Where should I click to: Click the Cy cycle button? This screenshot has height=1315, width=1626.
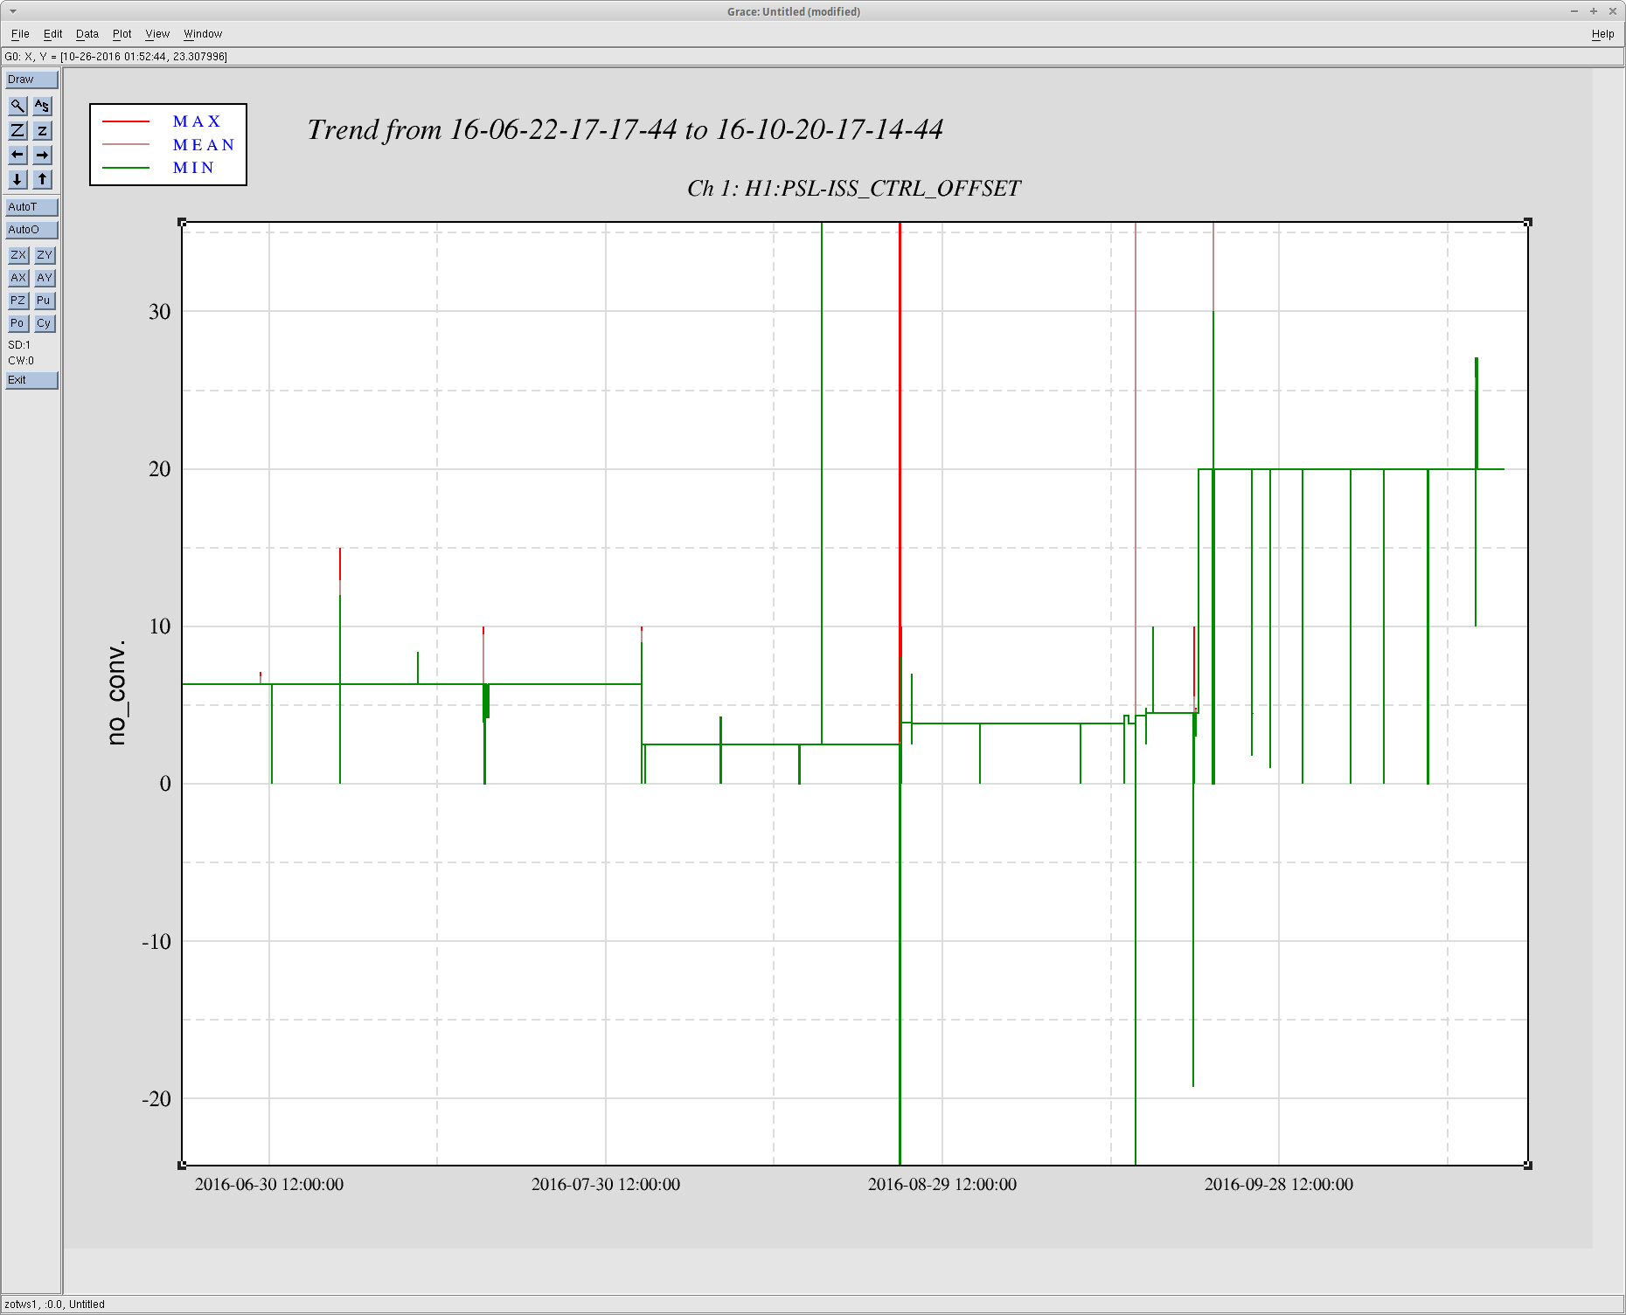click(x=45, y=323)
